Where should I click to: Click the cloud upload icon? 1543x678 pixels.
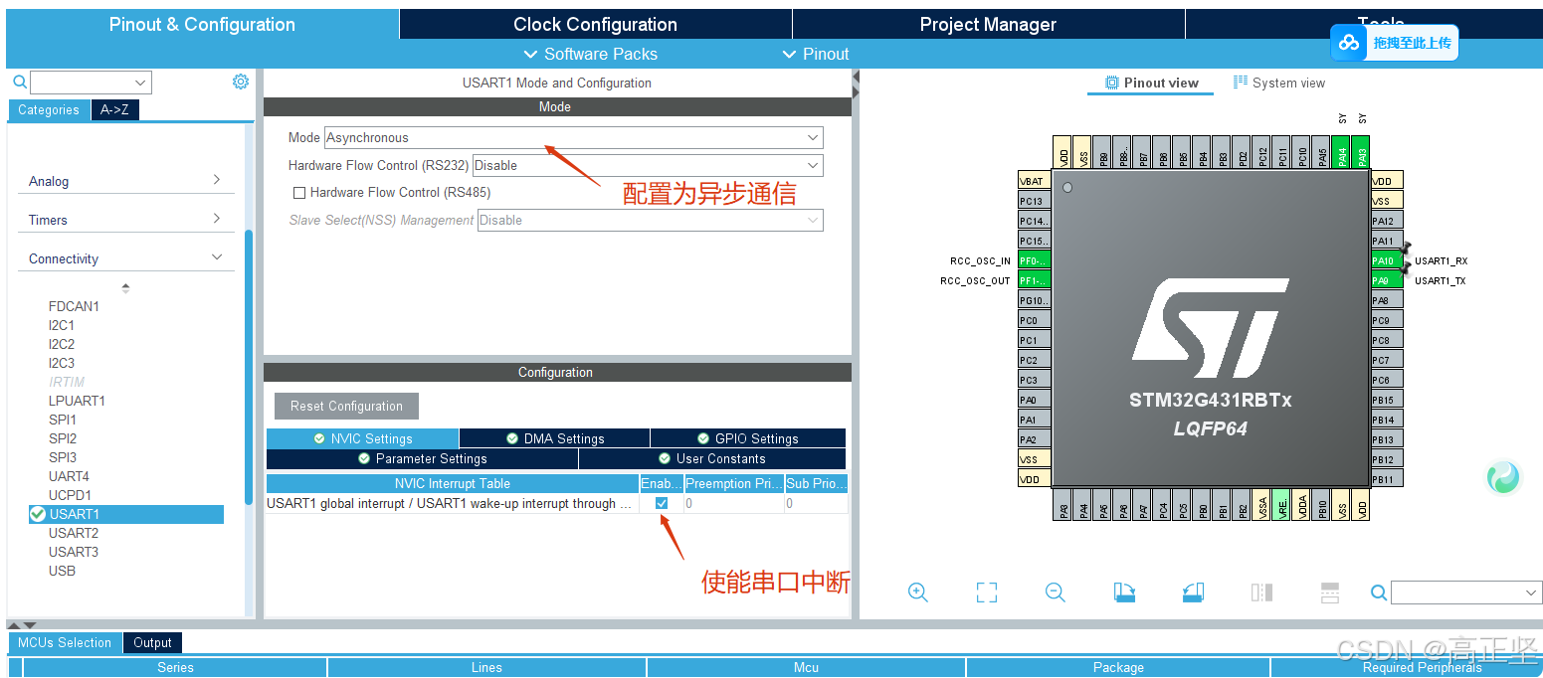(1349, 43)
